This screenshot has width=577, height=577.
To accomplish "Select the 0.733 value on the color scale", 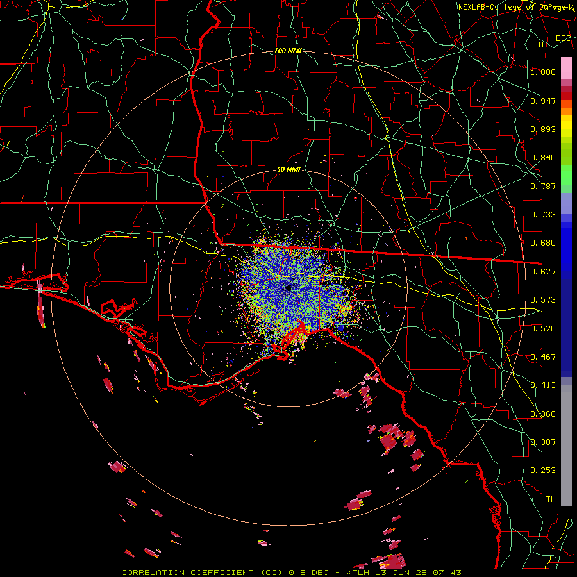I will (543, 215).
